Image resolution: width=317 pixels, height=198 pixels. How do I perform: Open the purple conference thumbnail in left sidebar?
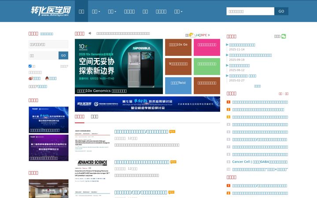pos(48,148)
